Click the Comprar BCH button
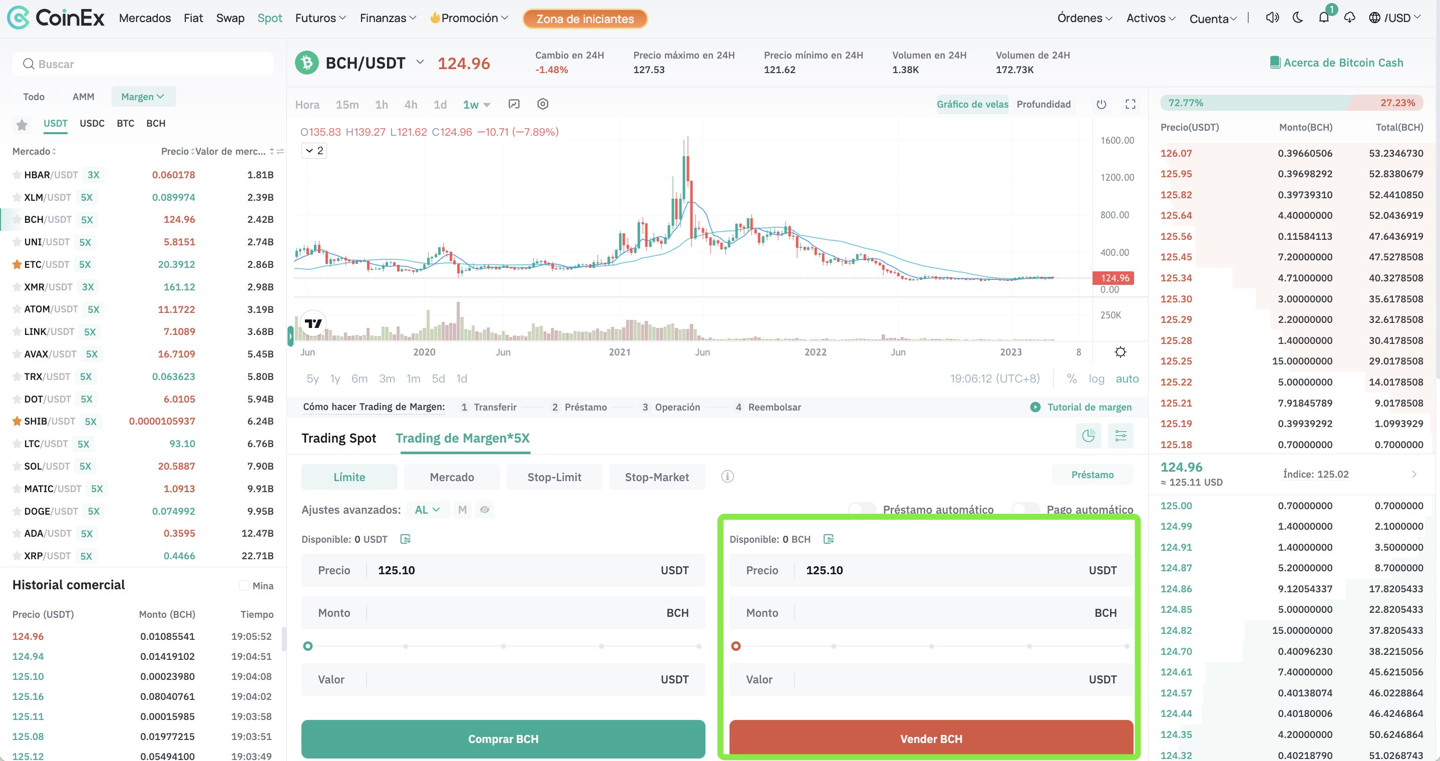Image resolution: width=1440 pixels, height=761 pixels. click(x=503, y=738)
